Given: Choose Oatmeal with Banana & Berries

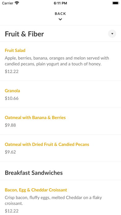Looking at the screenshot, I should tap(35, 117).
